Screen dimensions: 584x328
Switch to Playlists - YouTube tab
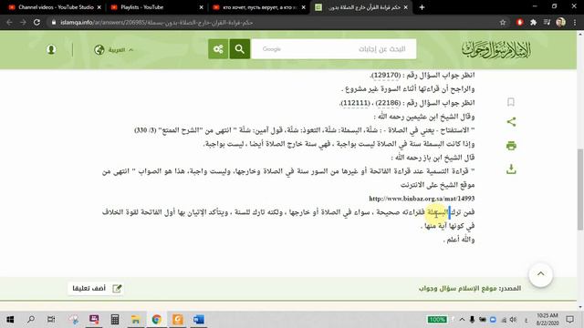coord(156,7)
